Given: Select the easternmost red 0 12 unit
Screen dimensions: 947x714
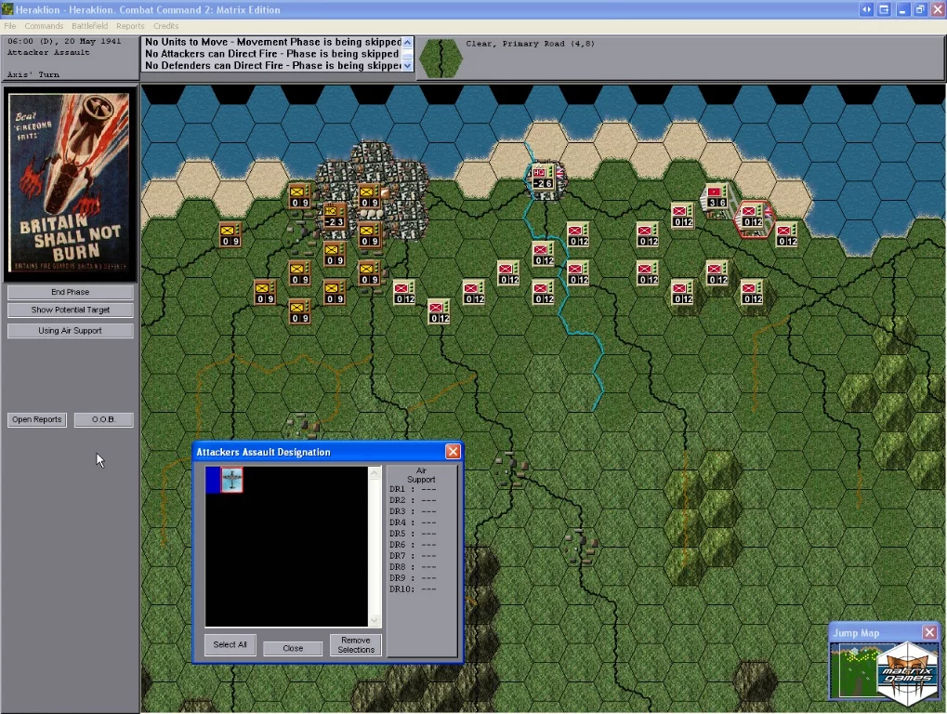Looking at the screenshot, I should coord(787,235).
